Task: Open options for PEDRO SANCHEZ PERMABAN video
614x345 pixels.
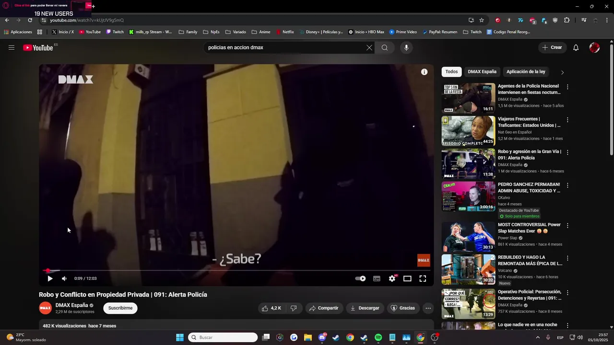Action: pyautogui.click(x=567, y=185)
